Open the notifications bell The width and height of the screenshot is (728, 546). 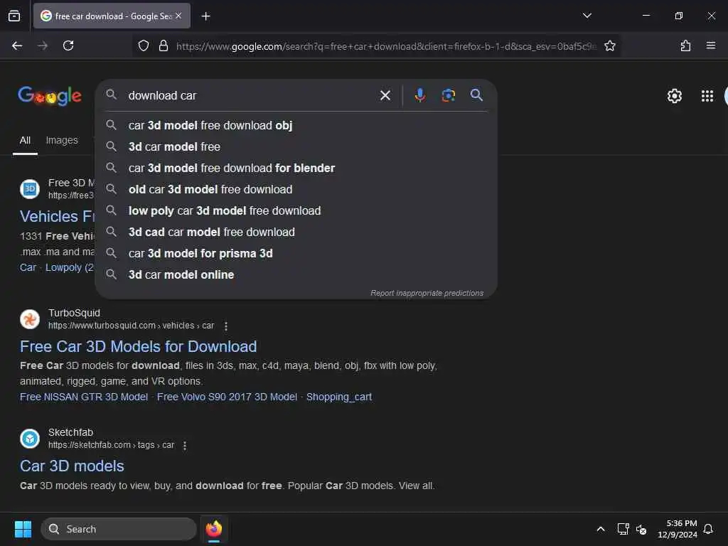(708, 529)
